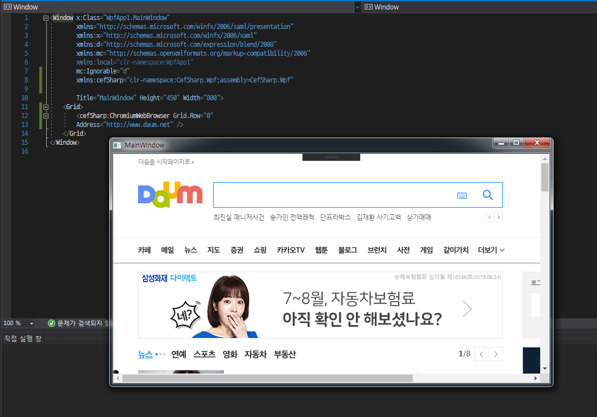
Task: Select the 자동차 tab
Action: click(x=256, y=354)
